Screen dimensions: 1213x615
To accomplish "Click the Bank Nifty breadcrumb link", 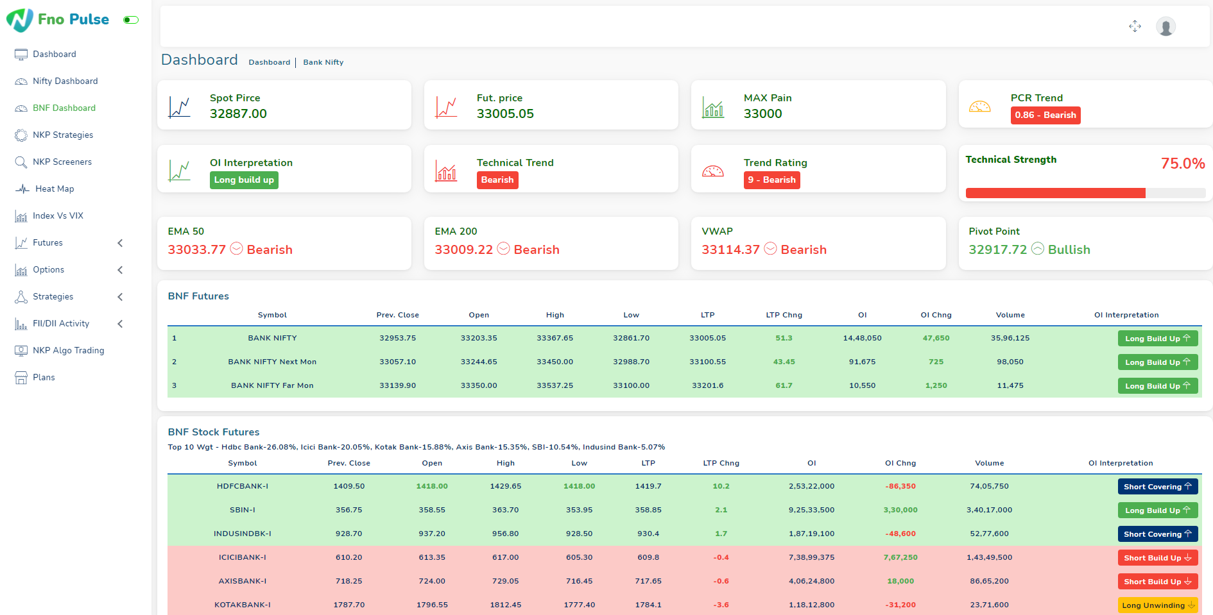I will (323, 62).
